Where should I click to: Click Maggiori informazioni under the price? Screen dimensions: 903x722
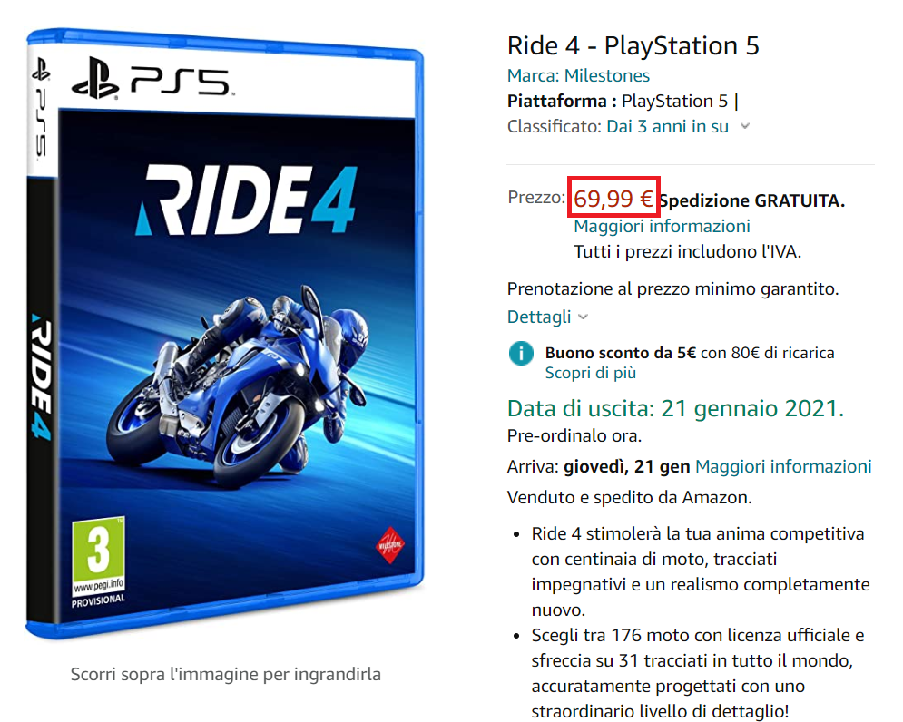tap(662, 226)
